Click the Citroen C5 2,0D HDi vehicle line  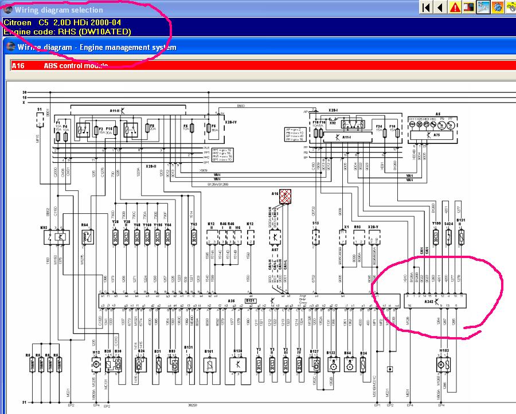pos(62,22)
